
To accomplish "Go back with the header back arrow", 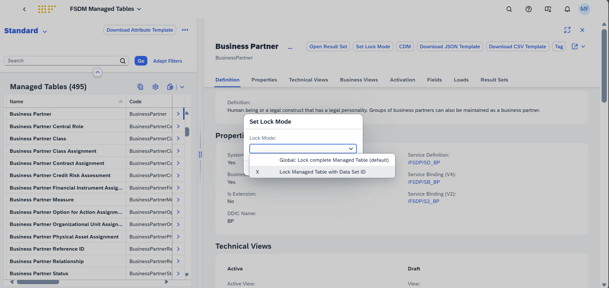I will (x=24, y=9).
